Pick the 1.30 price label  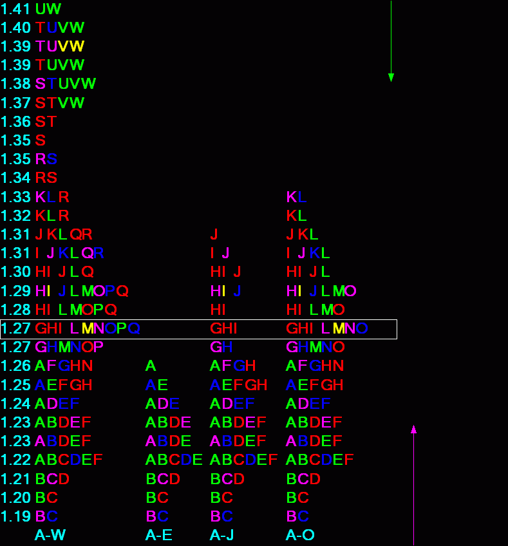[15, 272]
